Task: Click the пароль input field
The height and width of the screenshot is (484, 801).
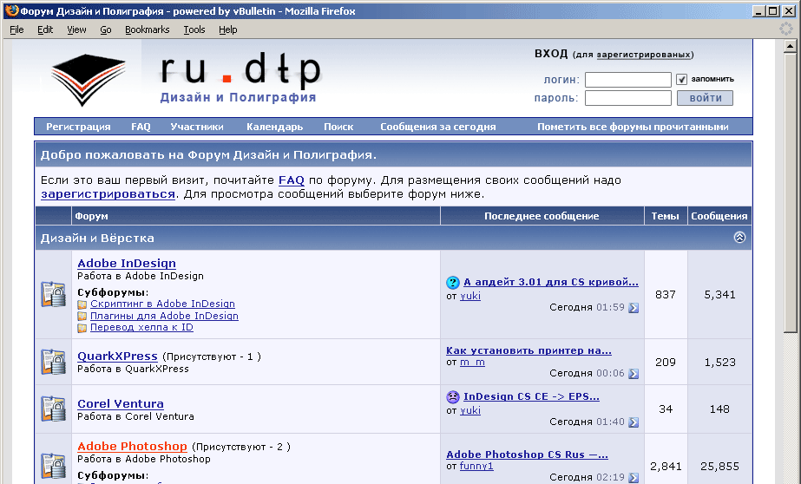Action: click(x=627, y=98)
